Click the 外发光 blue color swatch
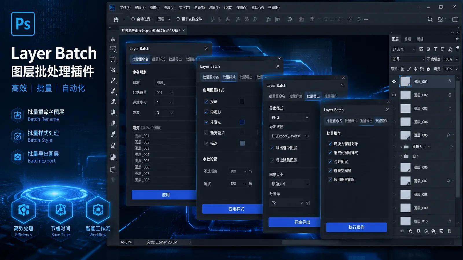Screen dimensions: 463x260 242,122
